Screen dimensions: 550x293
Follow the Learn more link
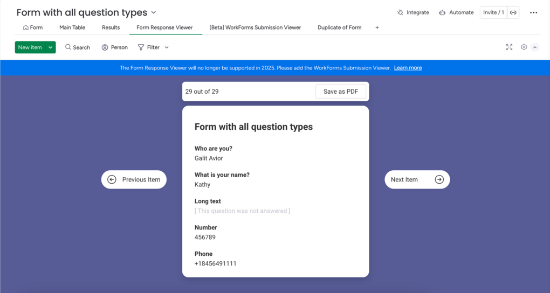point(408,68)
